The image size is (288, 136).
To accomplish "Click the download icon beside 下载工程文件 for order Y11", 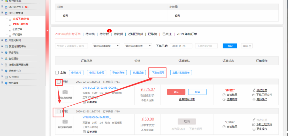I will click(x=254, y=95).
